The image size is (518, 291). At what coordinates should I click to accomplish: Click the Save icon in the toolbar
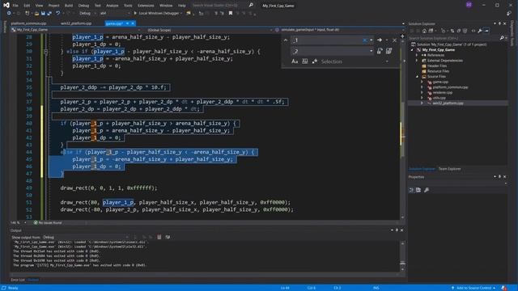click(43, 13)
